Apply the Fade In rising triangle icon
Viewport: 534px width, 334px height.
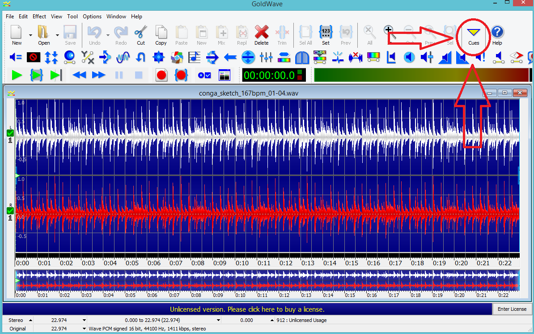445,57
